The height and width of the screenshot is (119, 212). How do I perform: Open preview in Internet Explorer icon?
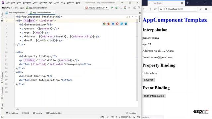(122, 24)
